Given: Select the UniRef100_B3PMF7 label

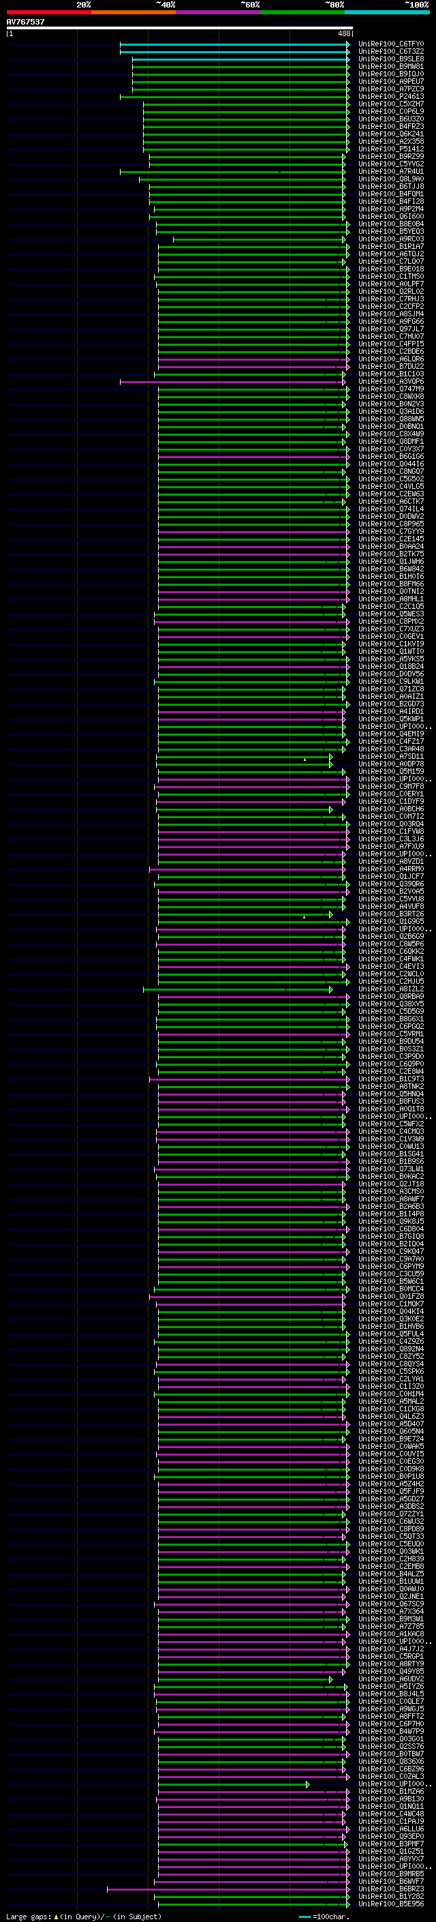Looking at the screenshot, I should pos(390,1844).
